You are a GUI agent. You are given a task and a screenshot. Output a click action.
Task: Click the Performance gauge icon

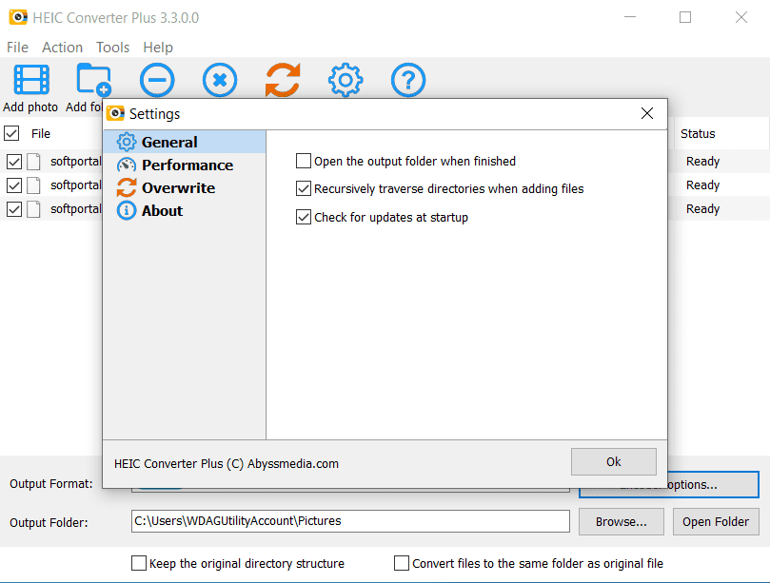pos(127,165)
